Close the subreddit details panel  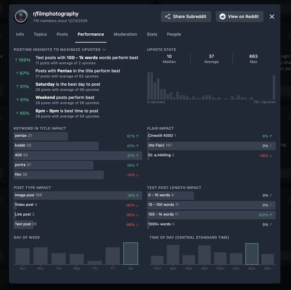(272, 17)
